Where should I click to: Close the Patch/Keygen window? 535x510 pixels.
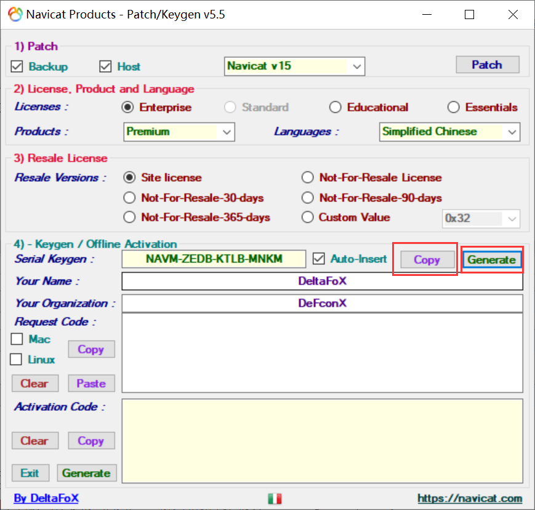(x=513, y=15)
